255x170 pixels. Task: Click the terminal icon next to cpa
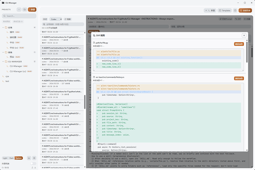click(x=3, y=76)
